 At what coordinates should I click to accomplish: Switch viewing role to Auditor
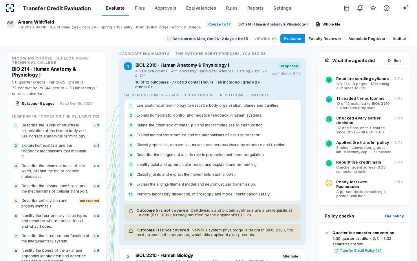(x=399, y=39)
